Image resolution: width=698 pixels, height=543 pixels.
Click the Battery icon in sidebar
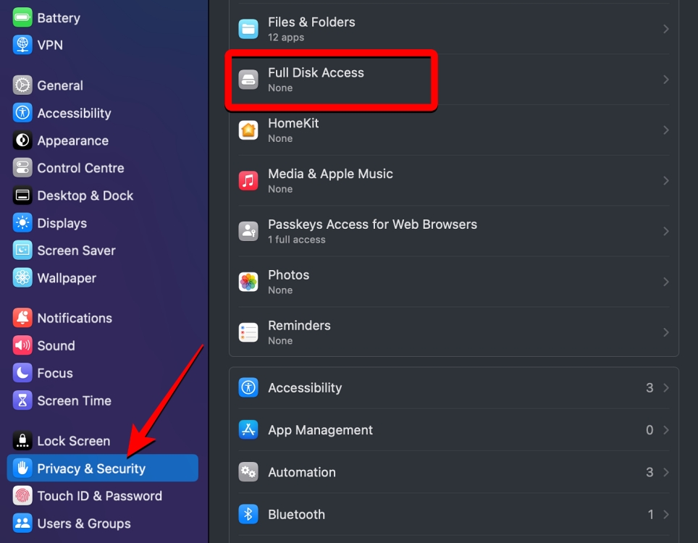click(22, 17)
